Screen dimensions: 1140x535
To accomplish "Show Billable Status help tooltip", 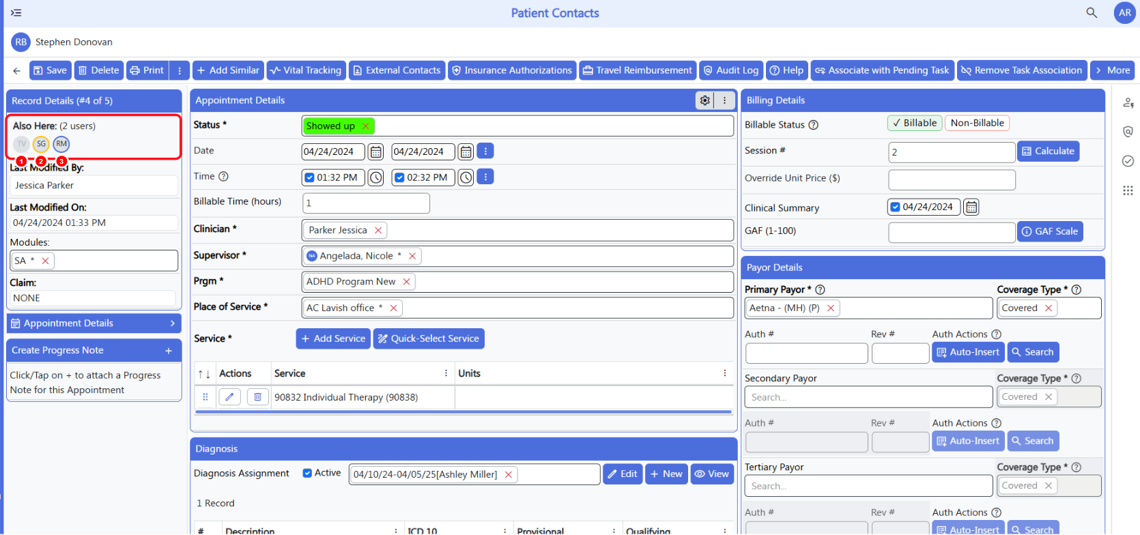I will pos(813,125).
